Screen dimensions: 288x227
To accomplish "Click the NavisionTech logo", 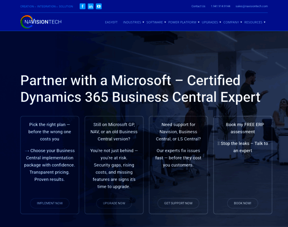I will [41, 22].
